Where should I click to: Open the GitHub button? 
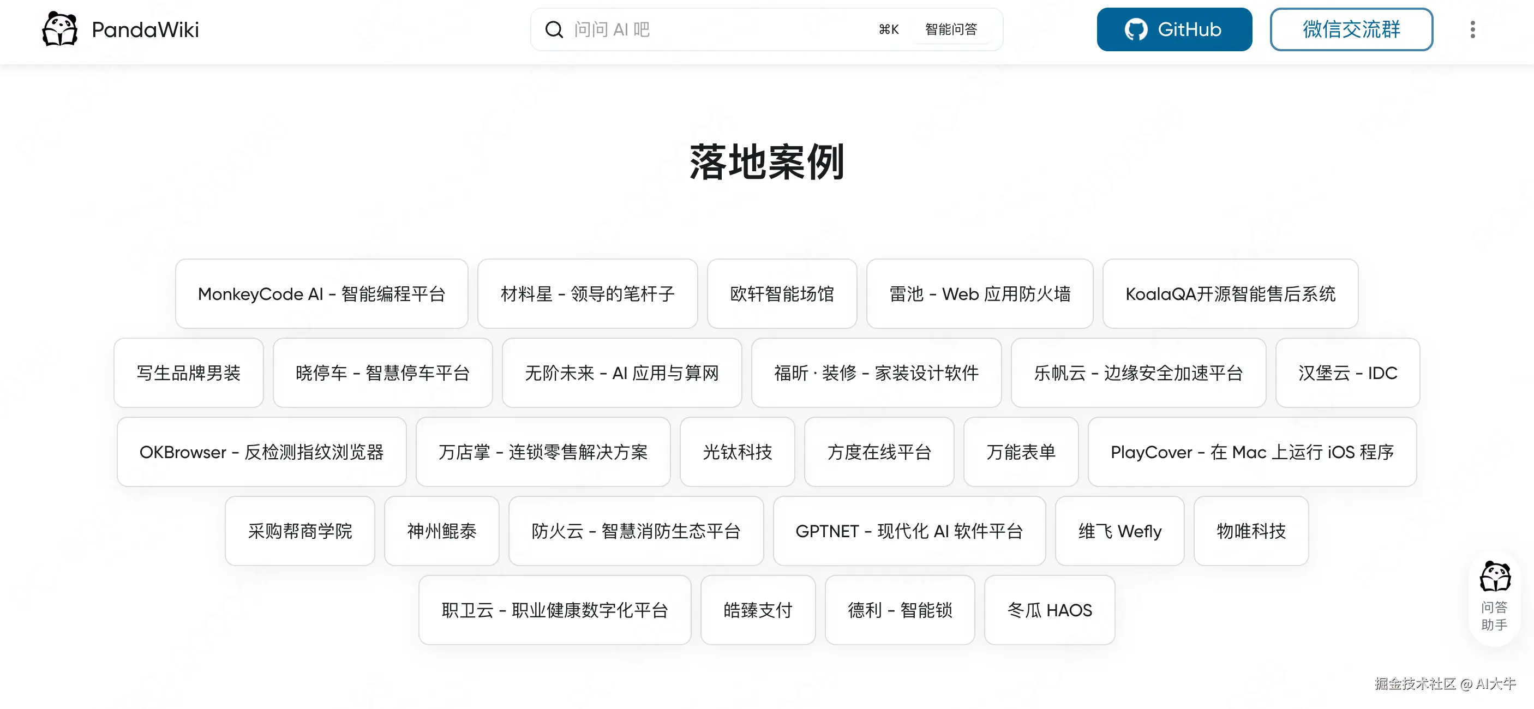[x=1174, y=29]
